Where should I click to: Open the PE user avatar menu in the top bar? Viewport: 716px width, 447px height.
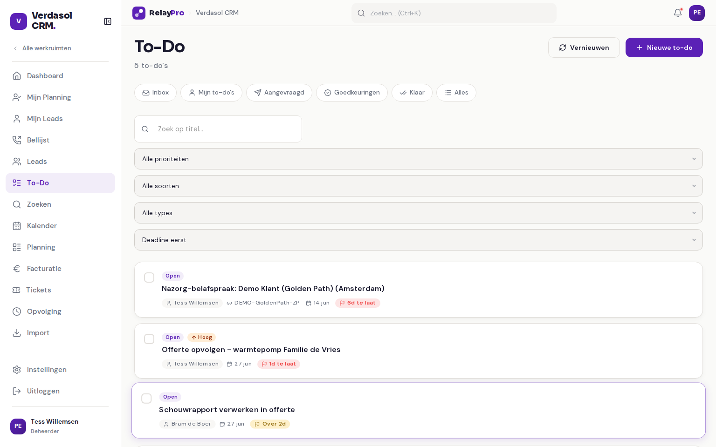697,13
